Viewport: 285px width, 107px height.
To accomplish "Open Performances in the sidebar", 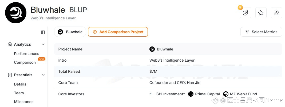I will coord(26,54).
